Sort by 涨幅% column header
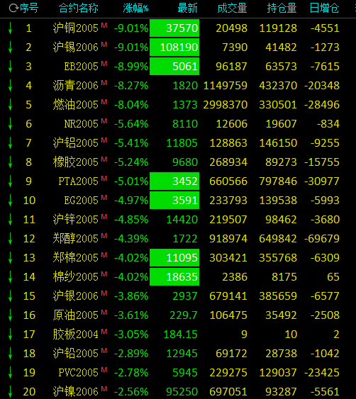Screen dimensions: 356x399 [135, 8]
